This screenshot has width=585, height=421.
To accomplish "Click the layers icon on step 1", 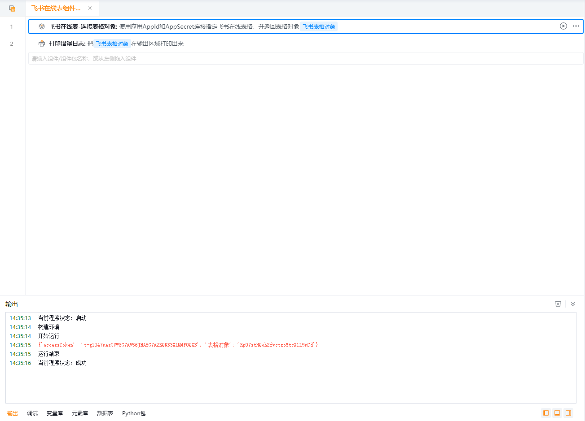I will [42, 26].
